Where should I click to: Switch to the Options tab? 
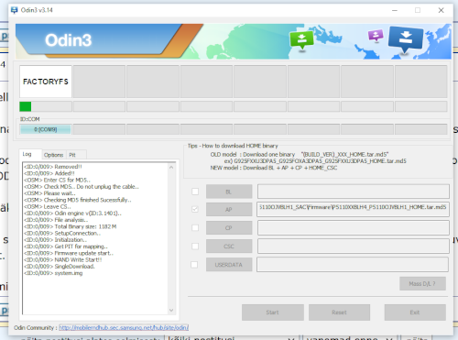click(53, 155)
